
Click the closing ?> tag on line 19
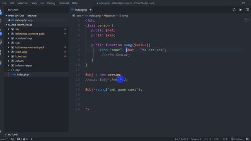pos(87,109)
